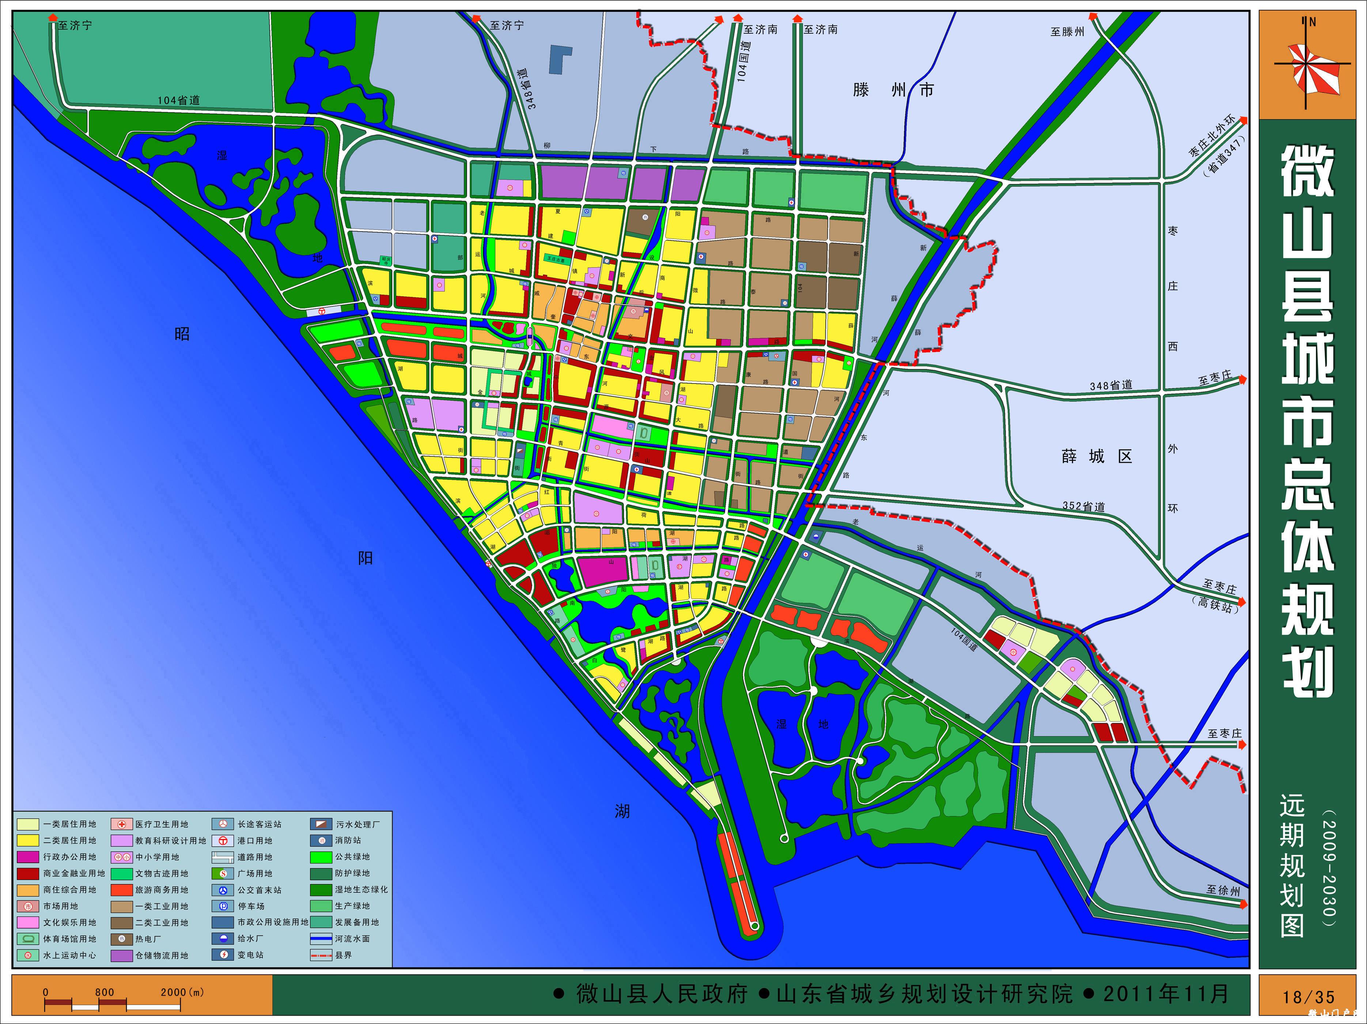Click the 变电站 lightning legend icon
This screenshot has width=1367, height=1024.
(x=223, y=955)
